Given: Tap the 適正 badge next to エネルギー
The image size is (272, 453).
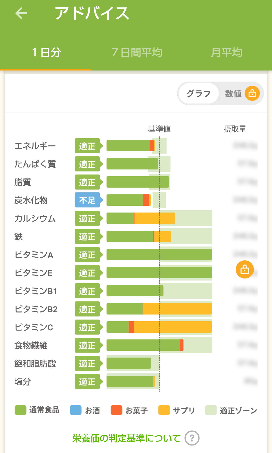Looking at the screenshot, I should (87, 146).
